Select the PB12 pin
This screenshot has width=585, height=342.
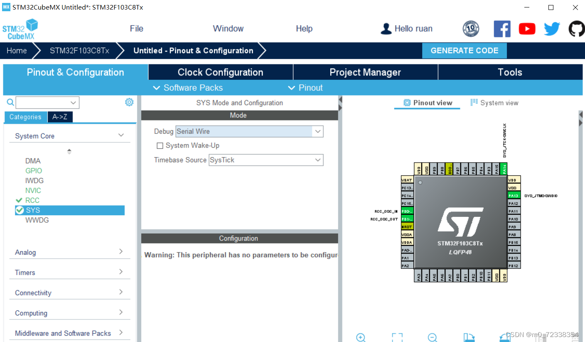(514, 266)
